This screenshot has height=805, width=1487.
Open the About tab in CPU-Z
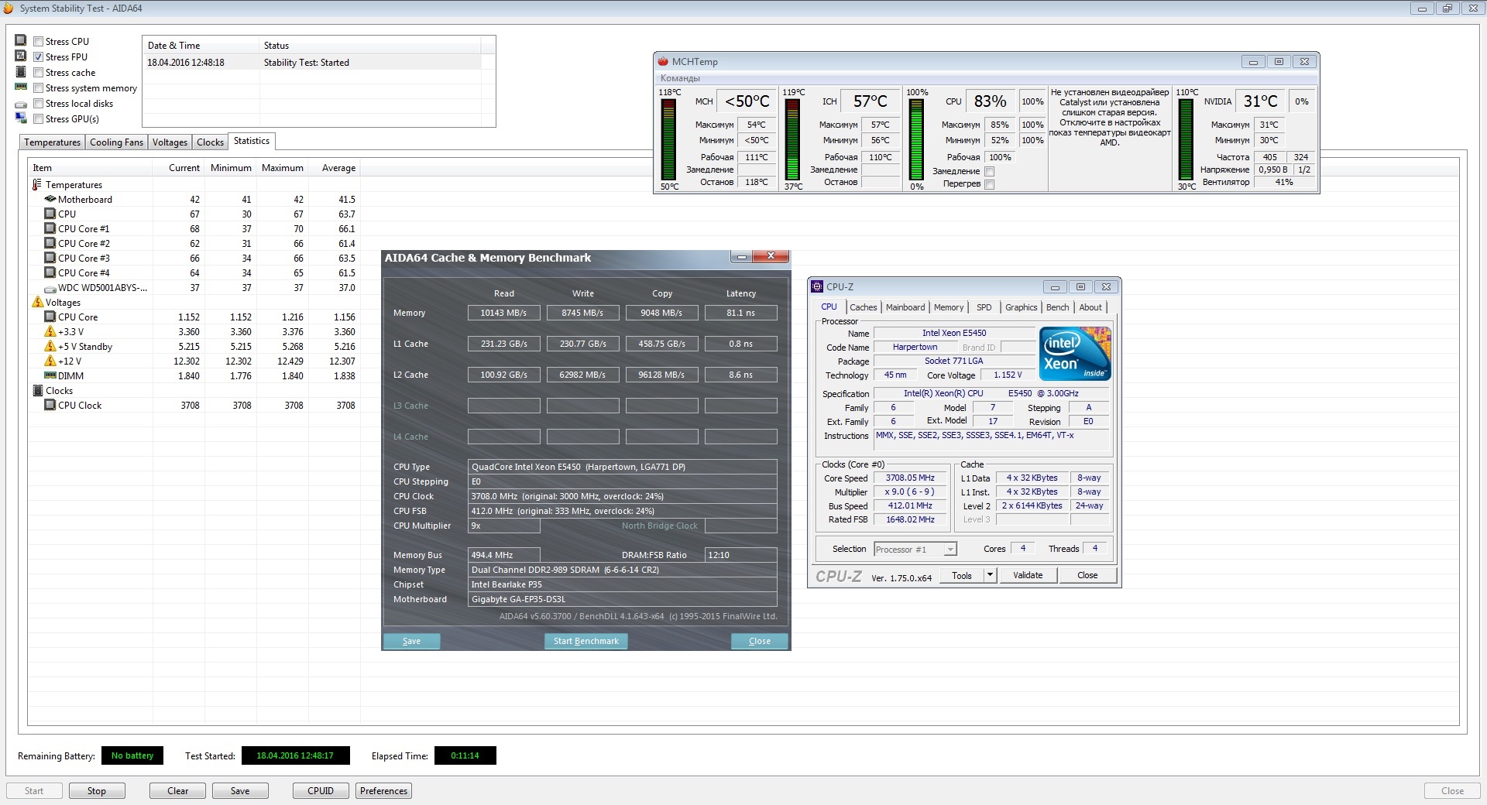(x=1090, y=307)
